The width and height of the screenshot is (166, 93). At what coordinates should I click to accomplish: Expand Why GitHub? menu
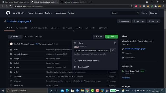(x=19, y=13)
